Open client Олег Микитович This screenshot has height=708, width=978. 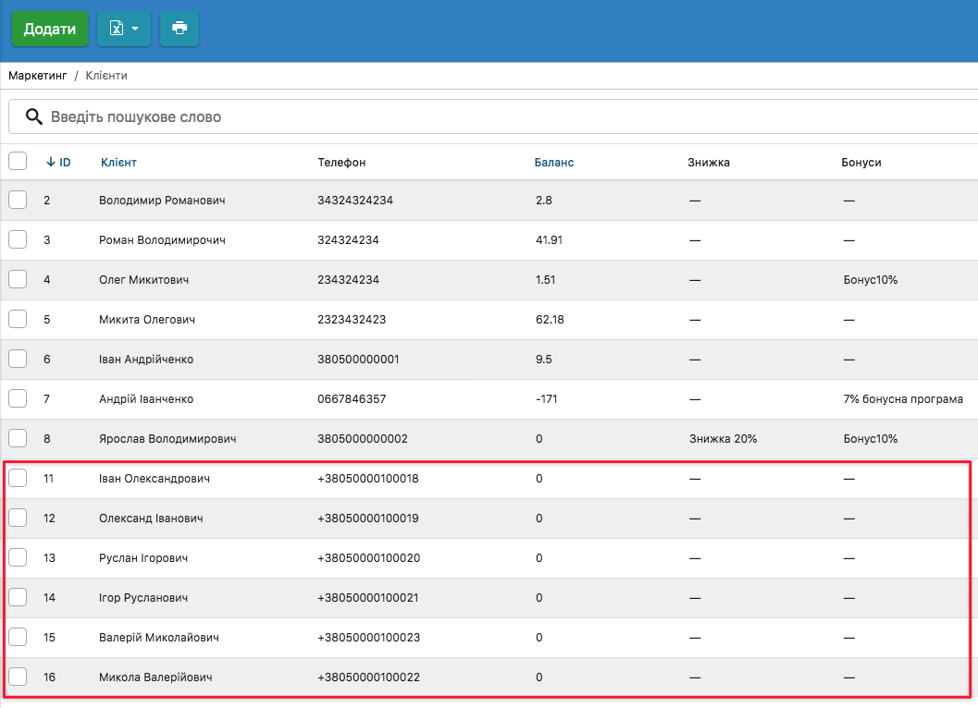click(x=147, y=280)
